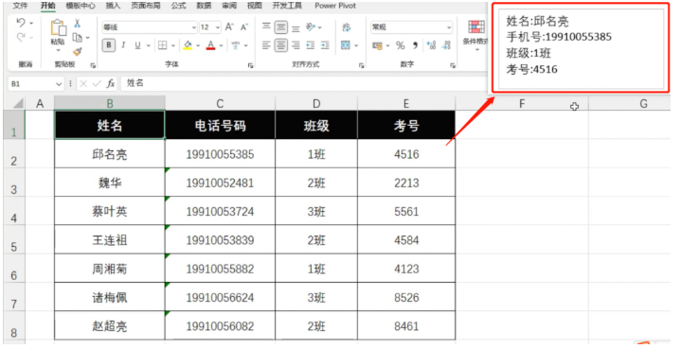The width and height of the screenshot is (681, 349).
Task: Select cell containing 19910053724
Action: (x=220, y=211)
